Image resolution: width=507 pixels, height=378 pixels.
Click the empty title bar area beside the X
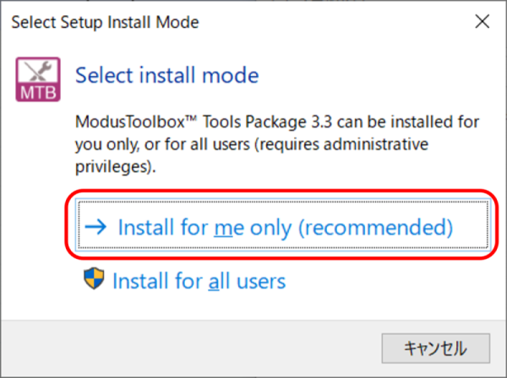336,22
